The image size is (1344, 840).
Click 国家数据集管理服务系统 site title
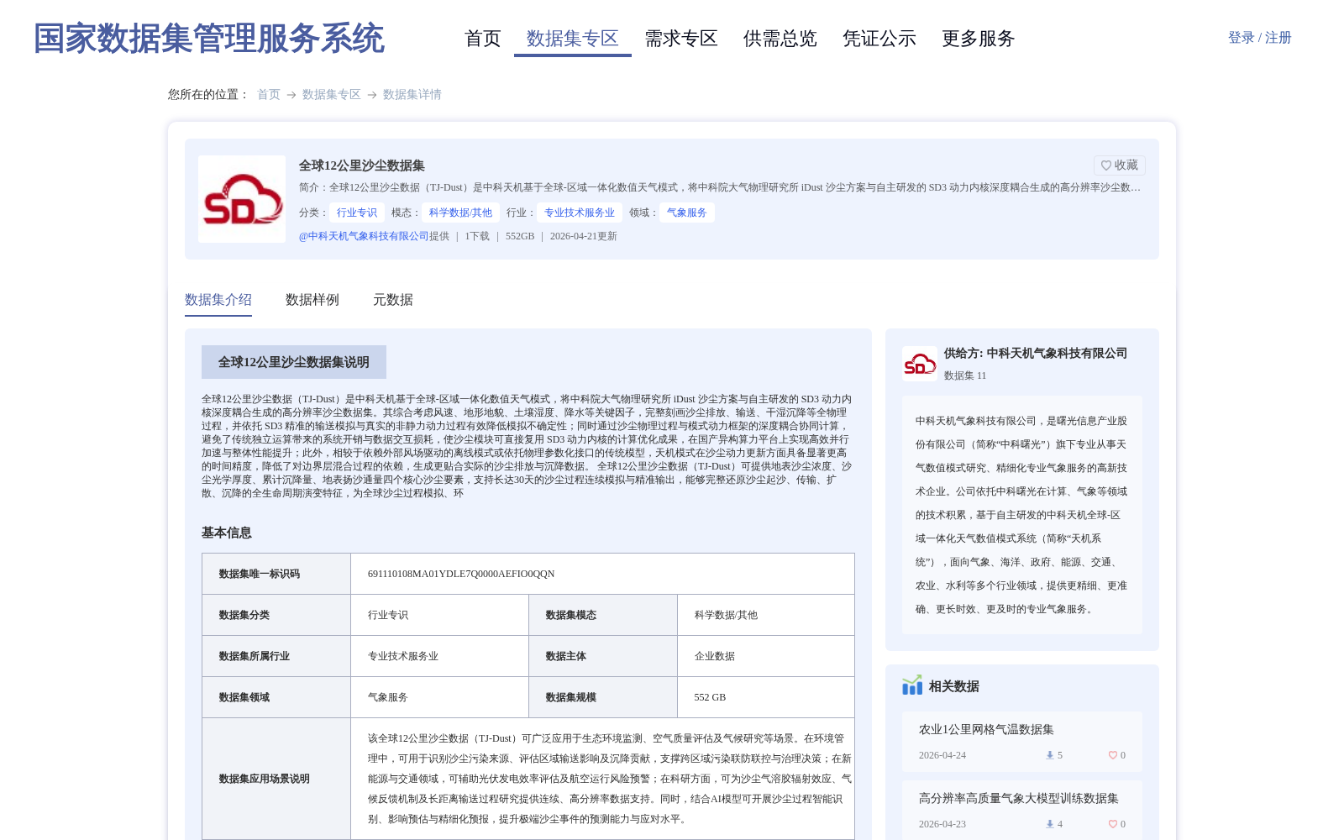click(x=209, y=39)
